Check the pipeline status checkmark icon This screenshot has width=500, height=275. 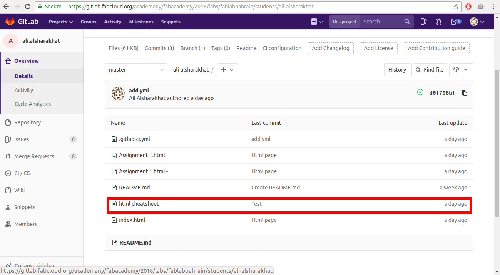(420, 92)
